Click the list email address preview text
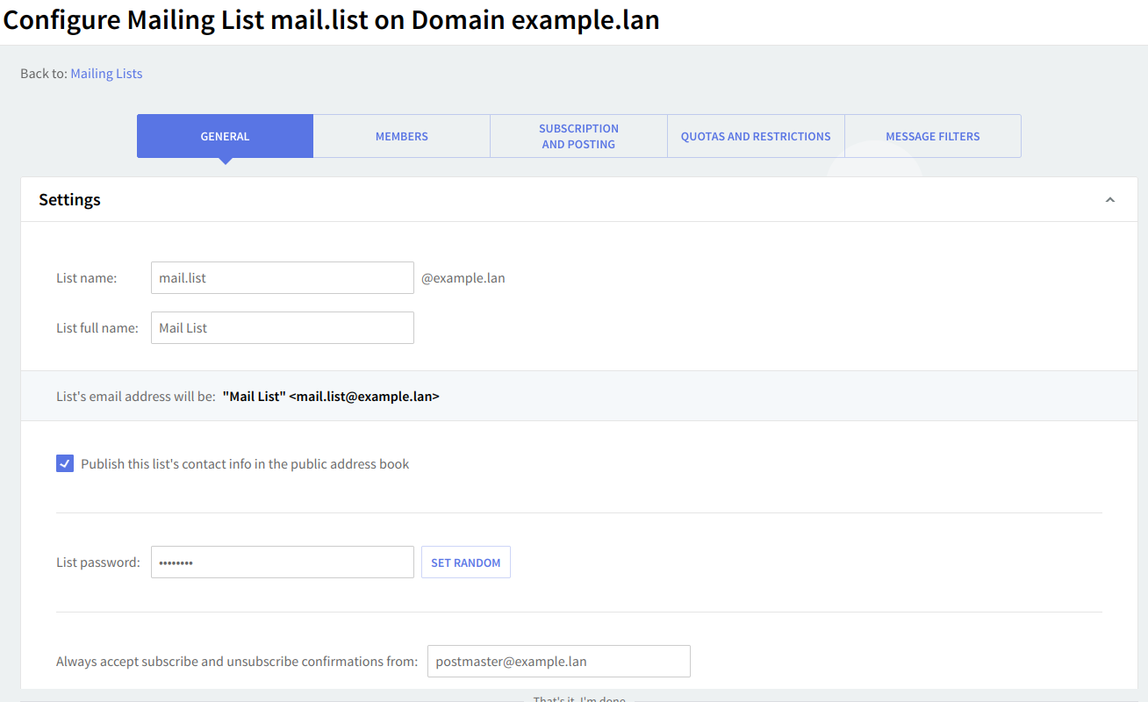 pos(331,397)
